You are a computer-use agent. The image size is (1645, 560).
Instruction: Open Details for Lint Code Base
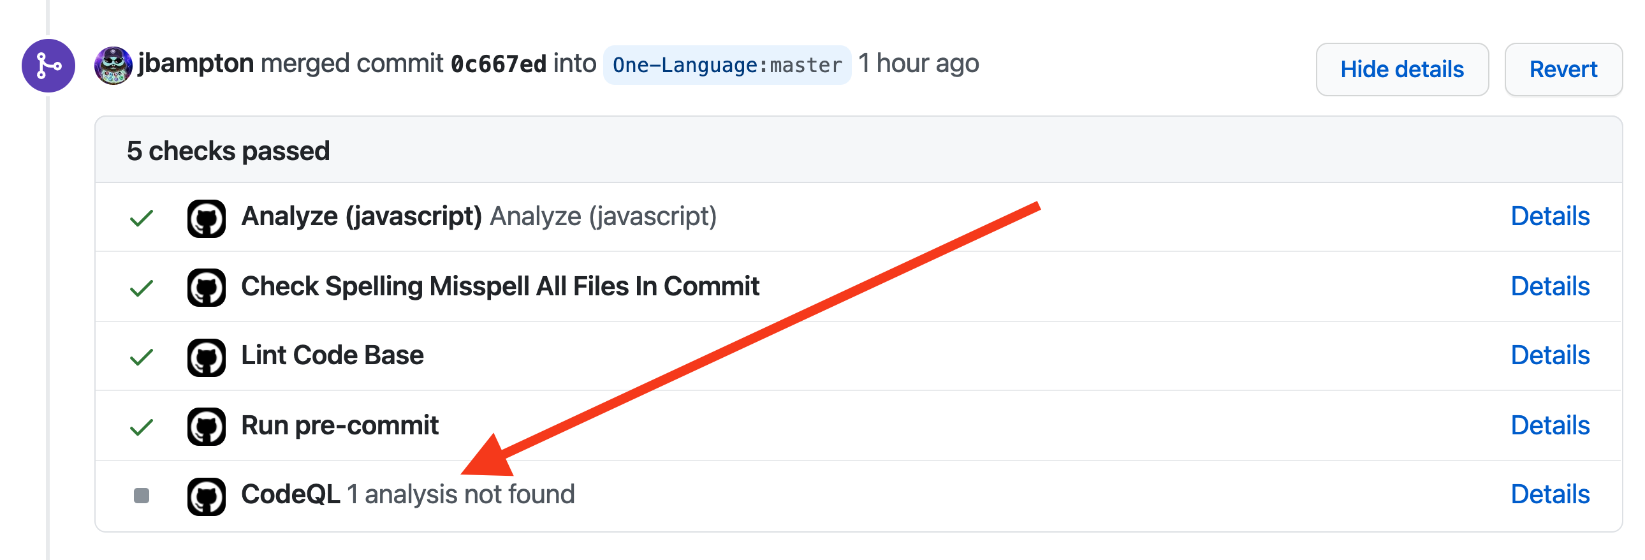point(1550,355)
